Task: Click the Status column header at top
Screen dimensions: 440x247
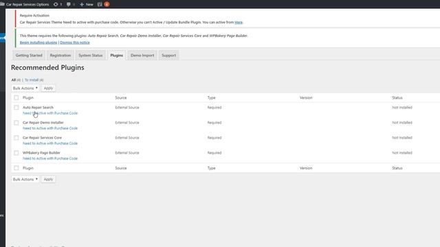Action: (x=397, y=97)
